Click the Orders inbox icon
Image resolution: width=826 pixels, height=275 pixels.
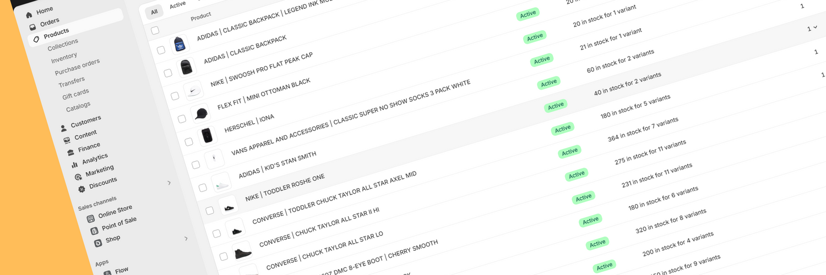click(x=33, y=27)
